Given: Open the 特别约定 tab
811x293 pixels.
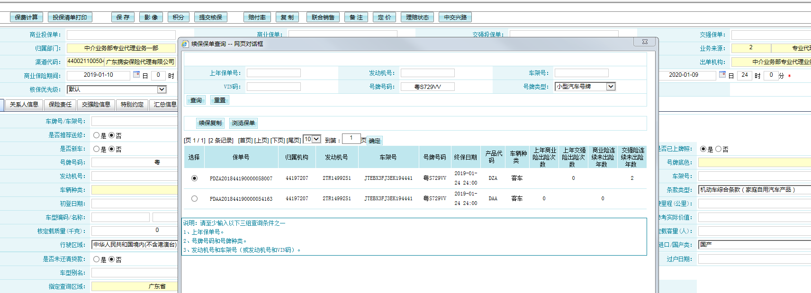Looking at the screenshot, I should 132,105.
